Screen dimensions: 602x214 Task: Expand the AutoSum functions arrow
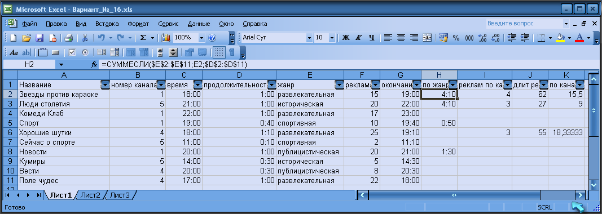[152, 38]
